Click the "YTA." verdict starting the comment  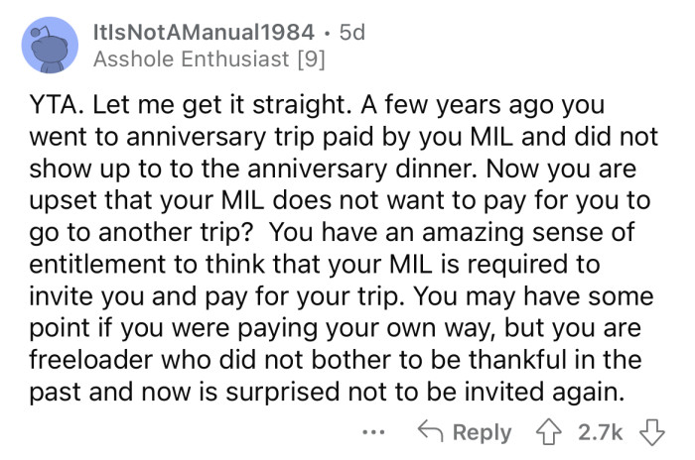(x=50, y=105)
